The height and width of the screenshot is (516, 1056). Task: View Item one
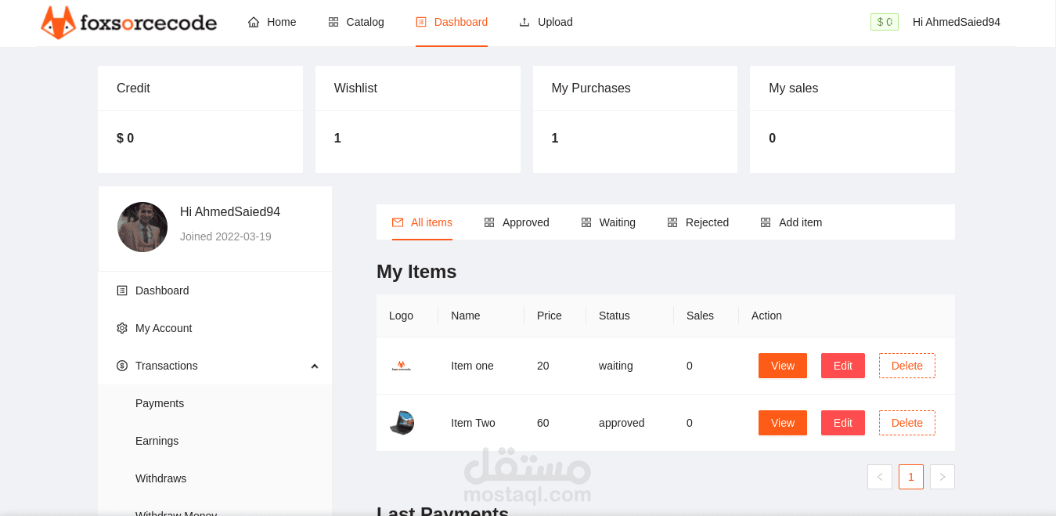coord(783,366)
